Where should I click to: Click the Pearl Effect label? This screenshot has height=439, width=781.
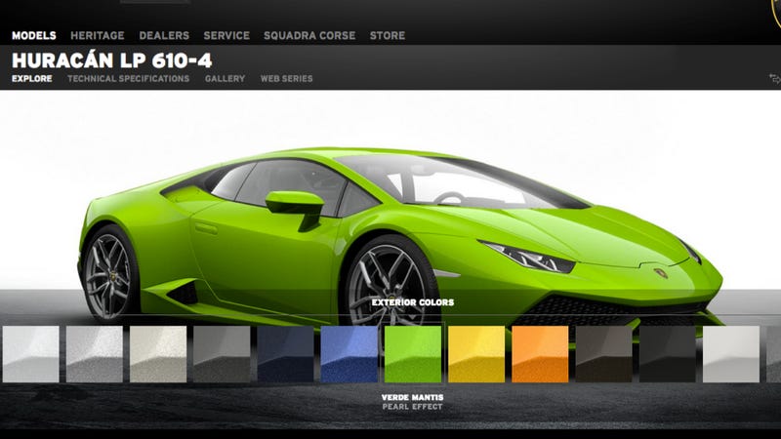[x=412, y=407]
